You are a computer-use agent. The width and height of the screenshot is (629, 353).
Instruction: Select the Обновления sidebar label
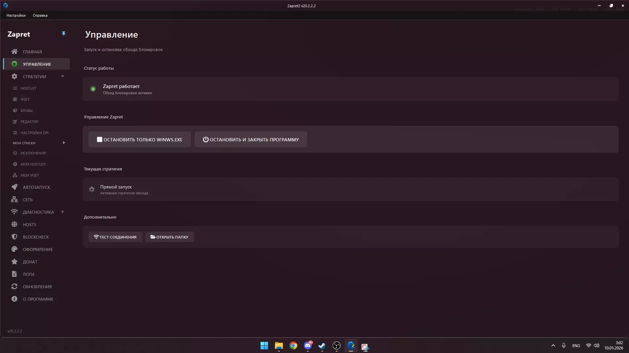37,287
